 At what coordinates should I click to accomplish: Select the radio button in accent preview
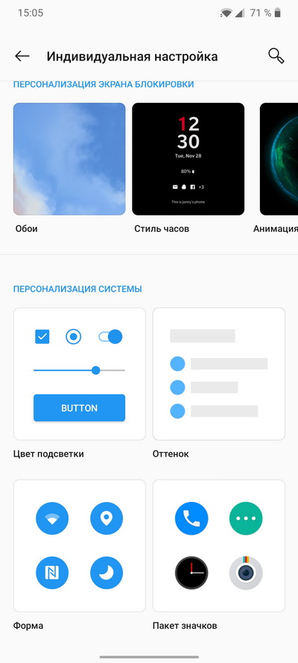coord(74,336)
